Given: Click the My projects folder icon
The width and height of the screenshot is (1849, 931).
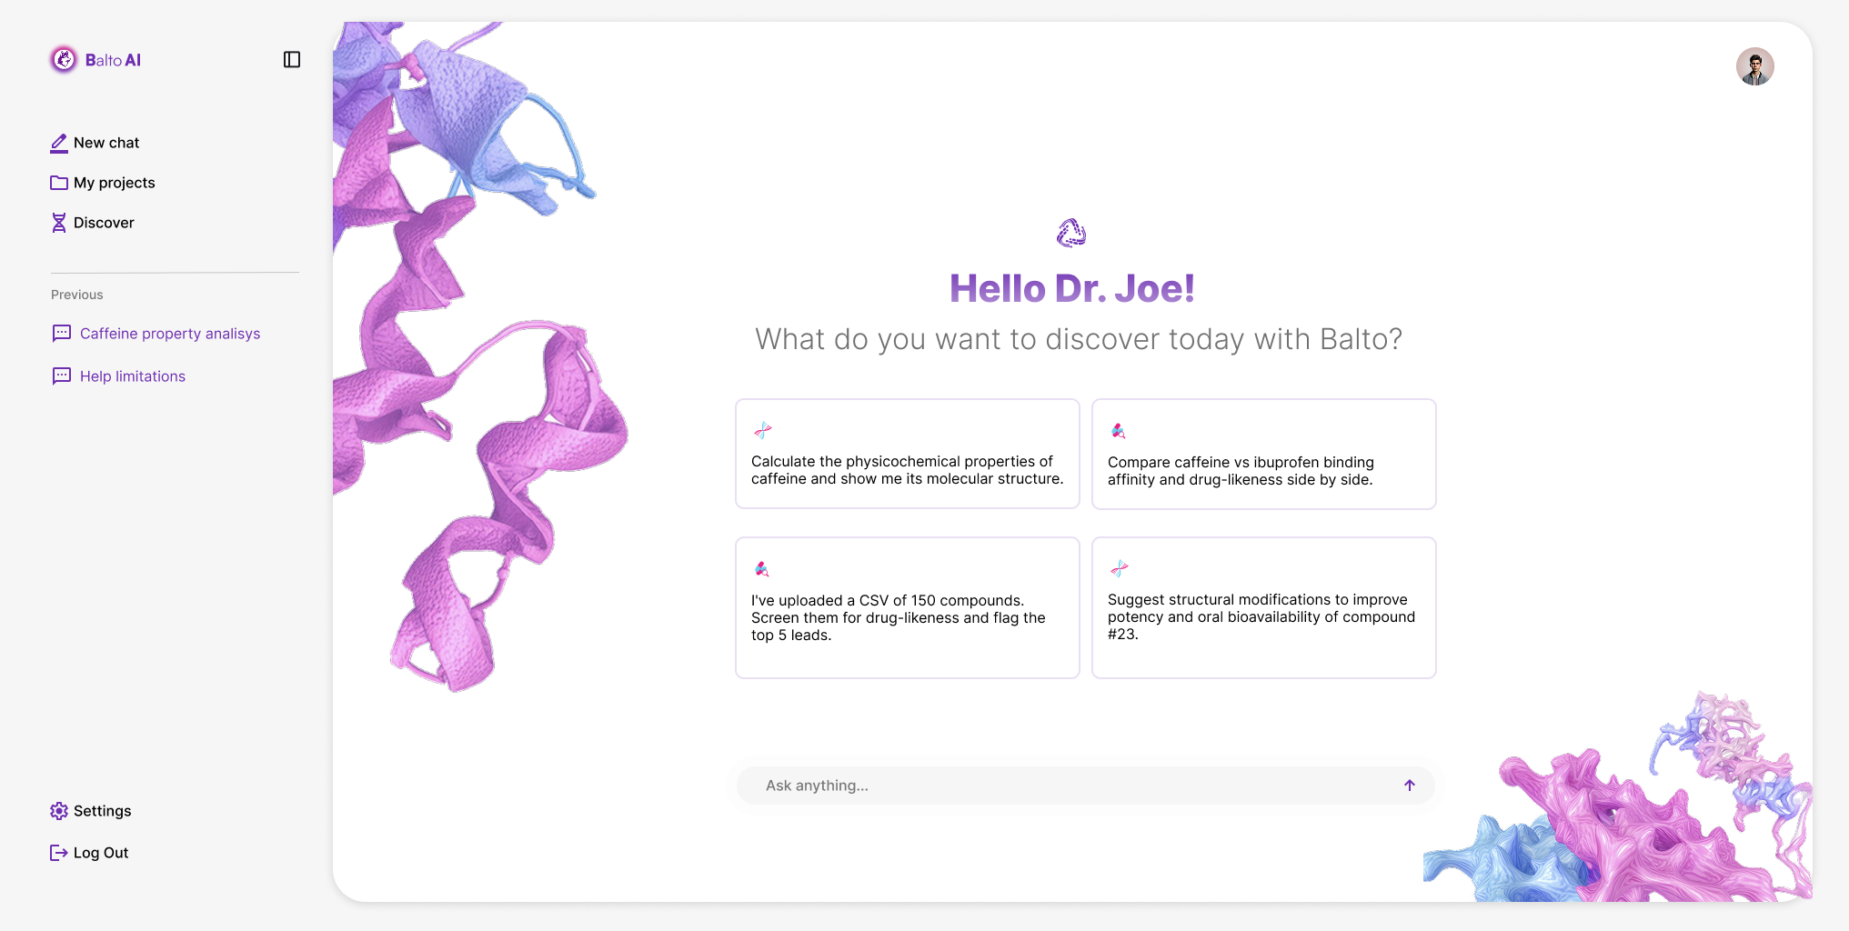Looking at the screenshot, I should pos(59,182).
